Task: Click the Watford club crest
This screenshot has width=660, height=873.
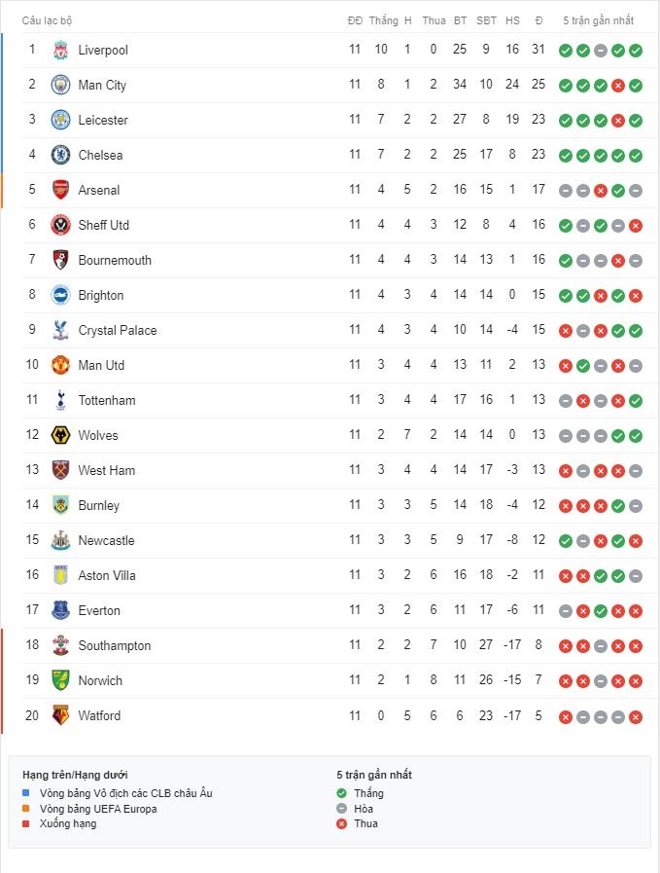Action: coord(60,715)
